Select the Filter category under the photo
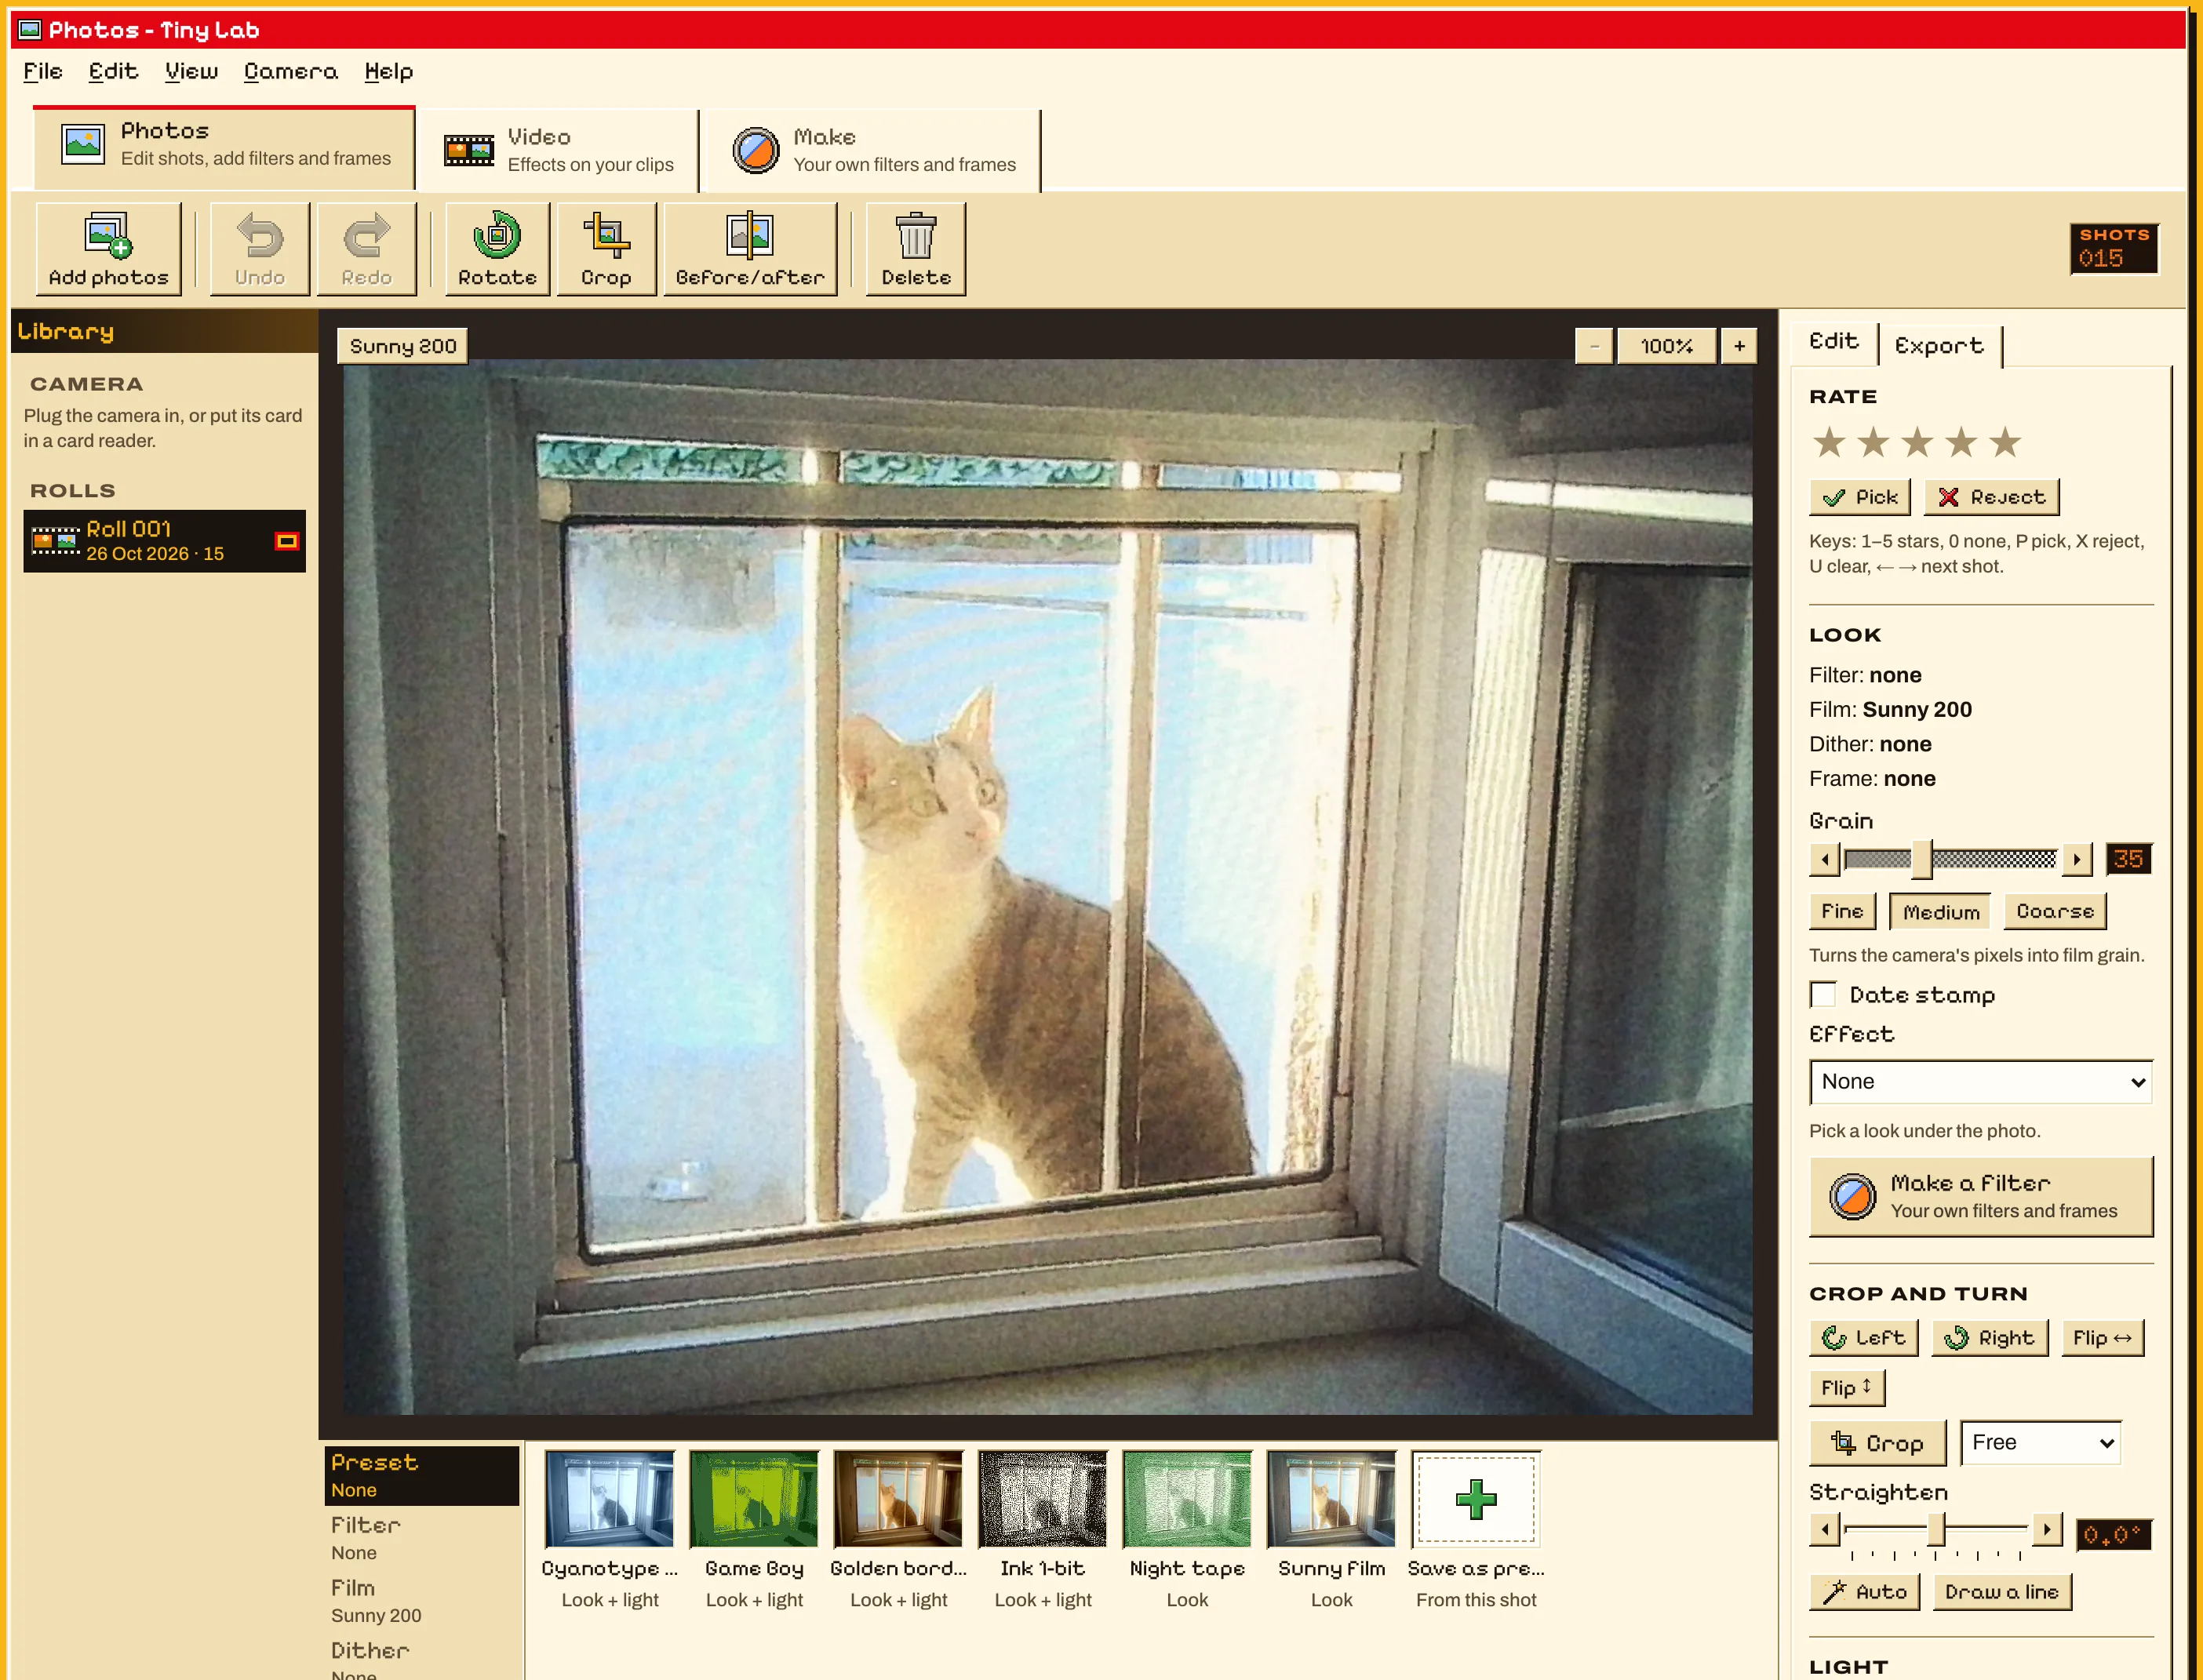The image size is (2203, 1680). [421, 1538]
